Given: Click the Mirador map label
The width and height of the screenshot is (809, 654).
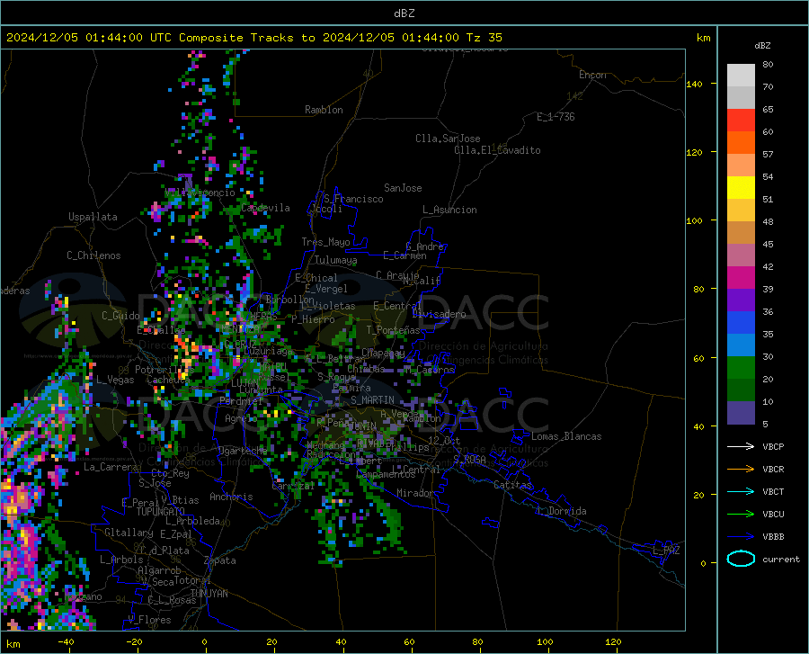Looking at the screenshot, I should point(415,493).
